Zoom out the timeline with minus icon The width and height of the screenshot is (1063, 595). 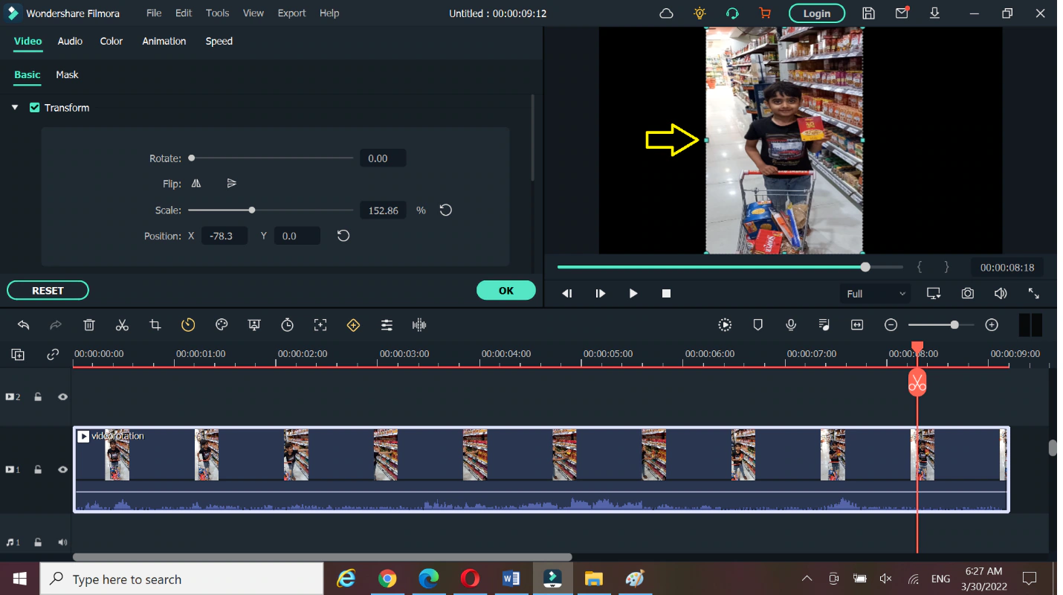891,325
